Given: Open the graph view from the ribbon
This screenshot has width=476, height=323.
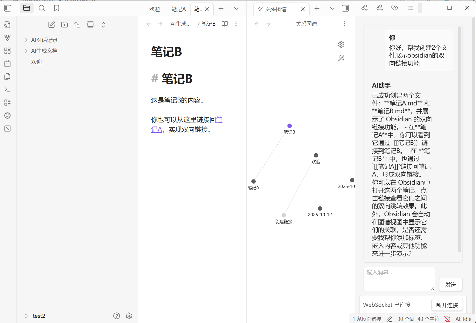Looking at the screenshot, I should point(8,38).
